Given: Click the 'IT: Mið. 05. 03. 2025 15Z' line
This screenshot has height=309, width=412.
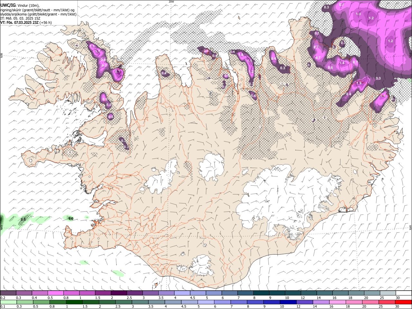Looking at the screenshot, I should point(21,18).
